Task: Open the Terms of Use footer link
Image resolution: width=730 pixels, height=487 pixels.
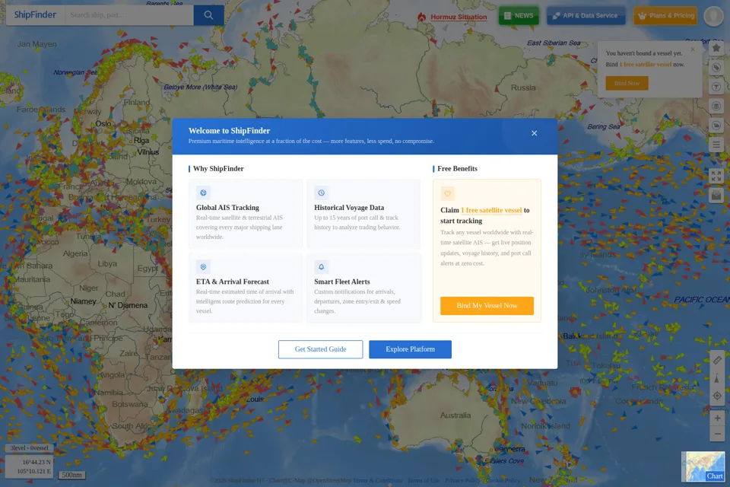Action: click(424, 480)
